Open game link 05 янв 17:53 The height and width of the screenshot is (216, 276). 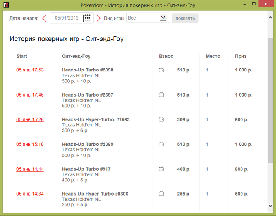tap(30, 70)
